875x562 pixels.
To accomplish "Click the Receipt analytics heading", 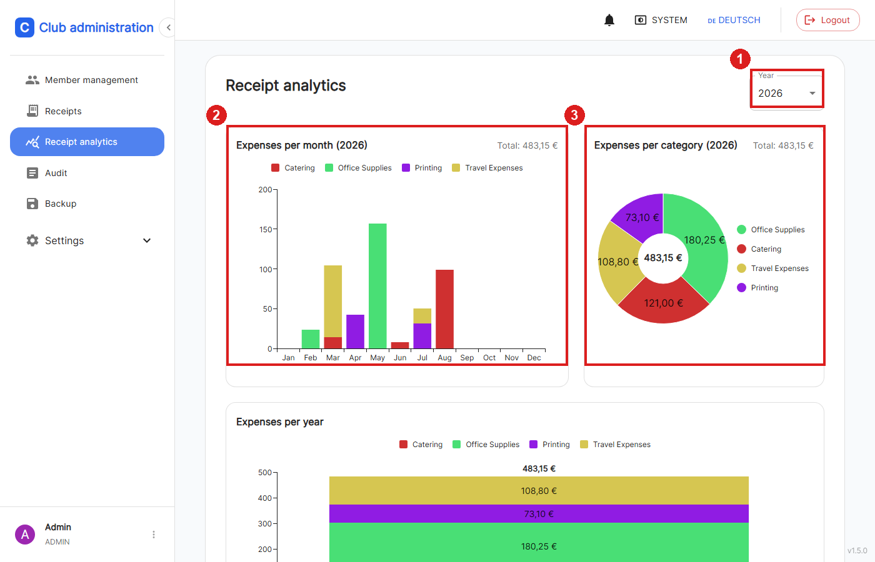I will click(286, 86).
